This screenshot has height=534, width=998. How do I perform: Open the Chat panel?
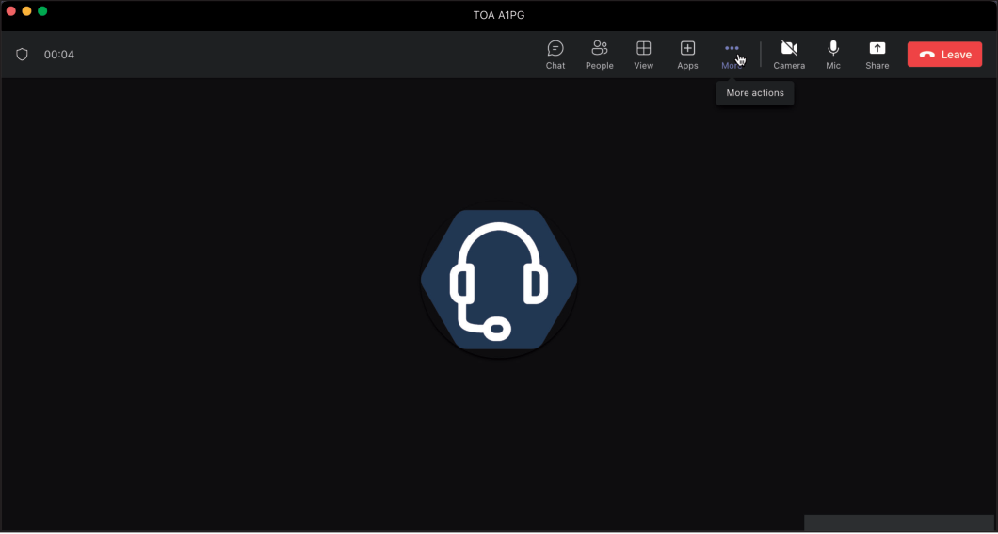[x=555, y=54]
